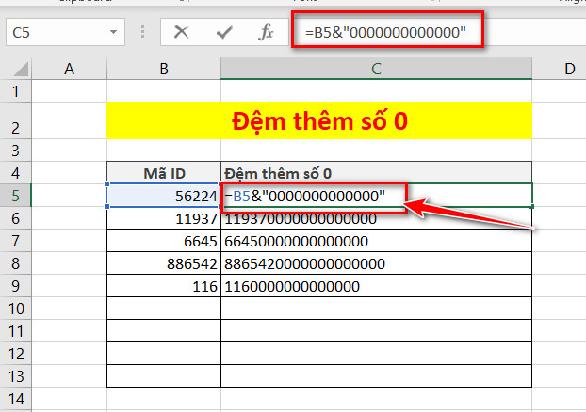Click the Enter checkmark formula button

click(x=224, y=32)
